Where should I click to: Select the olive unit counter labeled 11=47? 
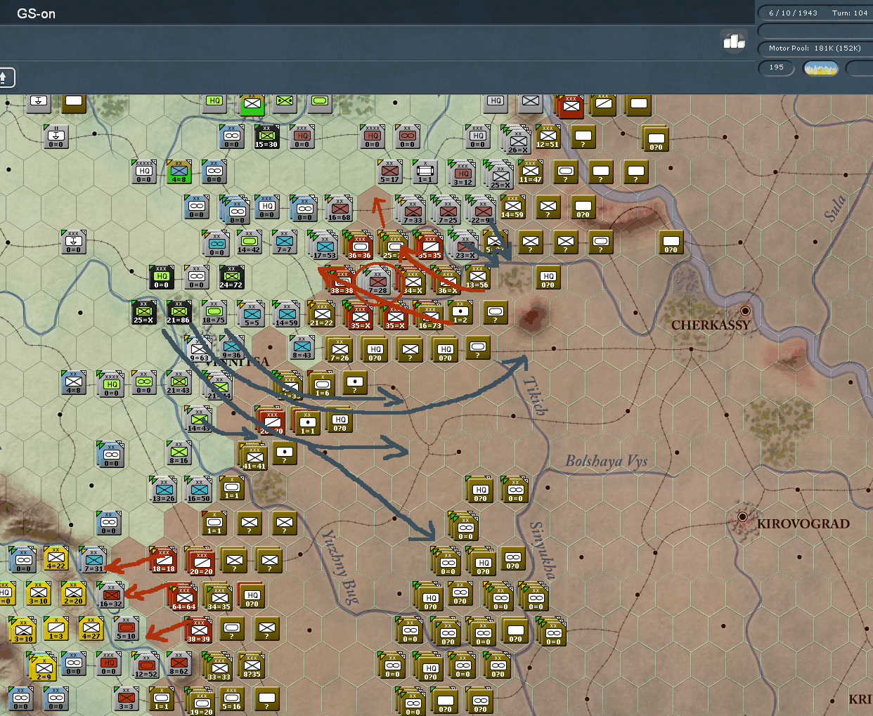pos(531,172)
